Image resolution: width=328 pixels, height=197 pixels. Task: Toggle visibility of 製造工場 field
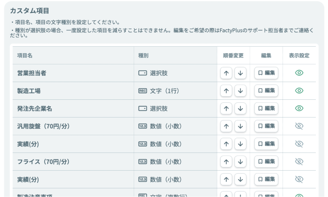coord(299,91)
